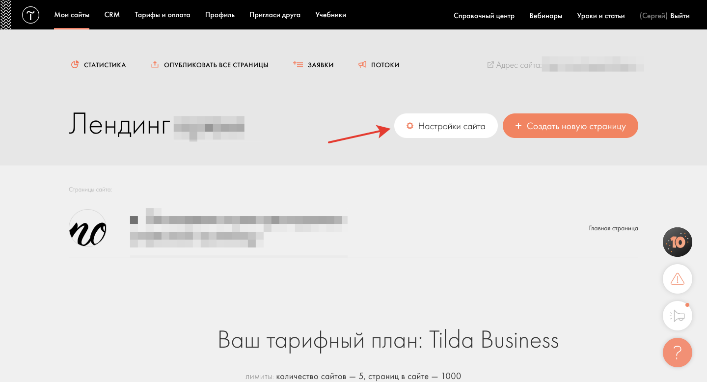Open the 10 anniversary badge icon
707x382 pixels.
678,242
